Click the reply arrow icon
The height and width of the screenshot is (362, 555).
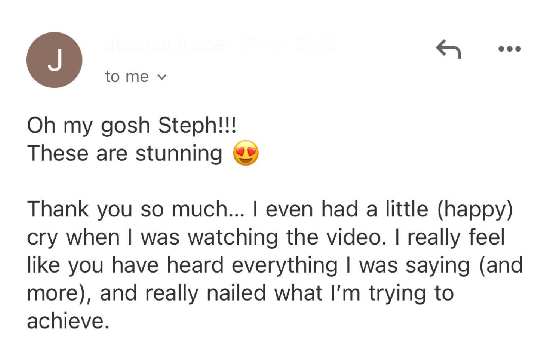(x=448, y=49)
